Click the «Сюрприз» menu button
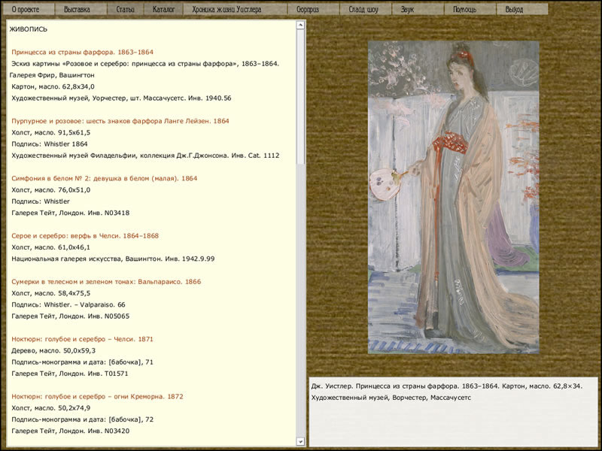Image resolution: width=602 pixels, height=451 pixels. (x=307, y=10)
